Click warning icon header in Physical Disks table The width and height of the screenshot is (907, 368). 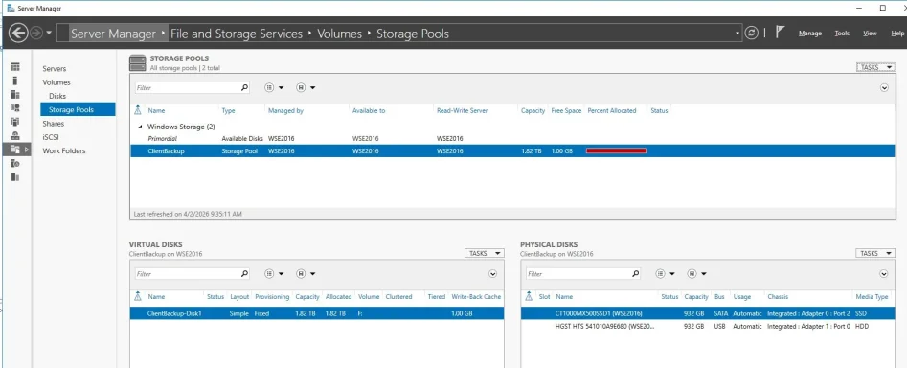pos(529,296)
